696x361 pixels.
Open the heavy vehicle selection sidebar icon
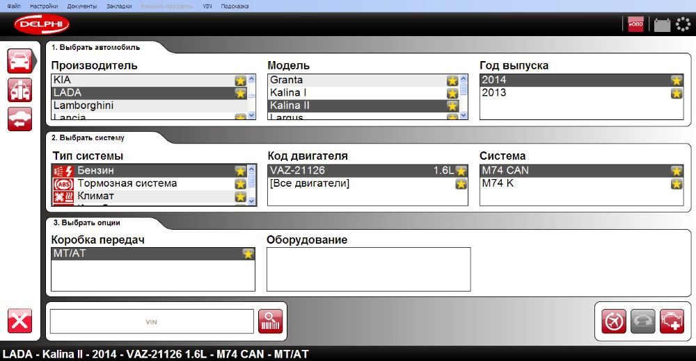point(20,90)
